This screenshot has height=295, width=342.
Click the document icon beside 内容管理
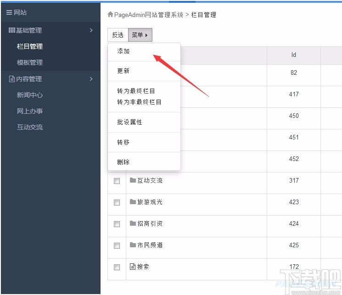[x=12, y=79]
